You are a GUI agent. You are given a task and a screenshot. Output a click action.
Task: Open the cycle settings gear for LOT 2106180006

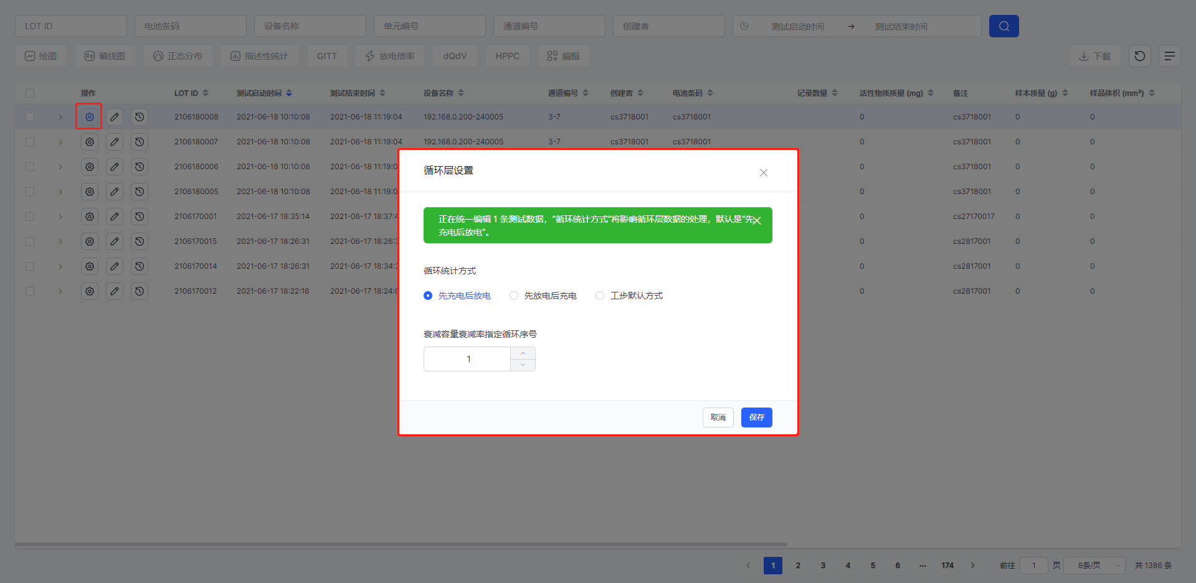90,167
